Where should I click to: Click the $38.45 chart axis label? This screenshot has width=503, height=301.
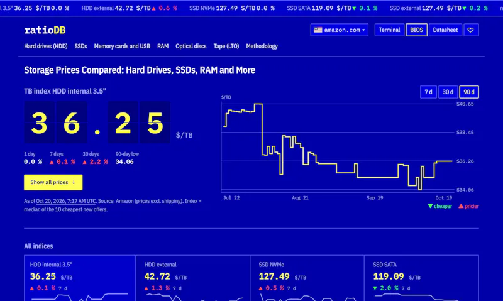[465, 133]
